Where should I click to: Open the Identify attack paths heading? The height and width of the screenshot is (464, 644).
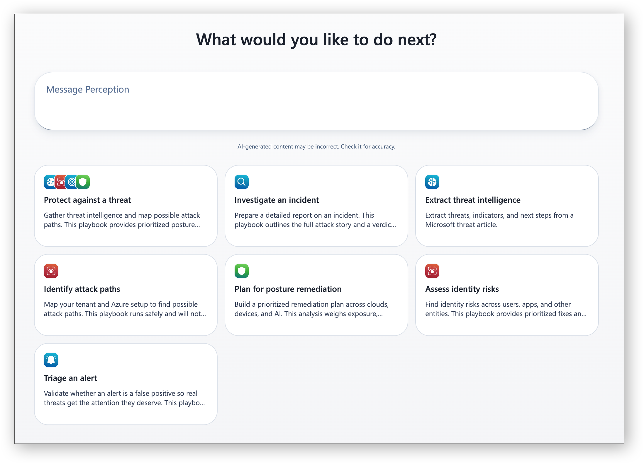pyautogui.click(x=82, y=289)
